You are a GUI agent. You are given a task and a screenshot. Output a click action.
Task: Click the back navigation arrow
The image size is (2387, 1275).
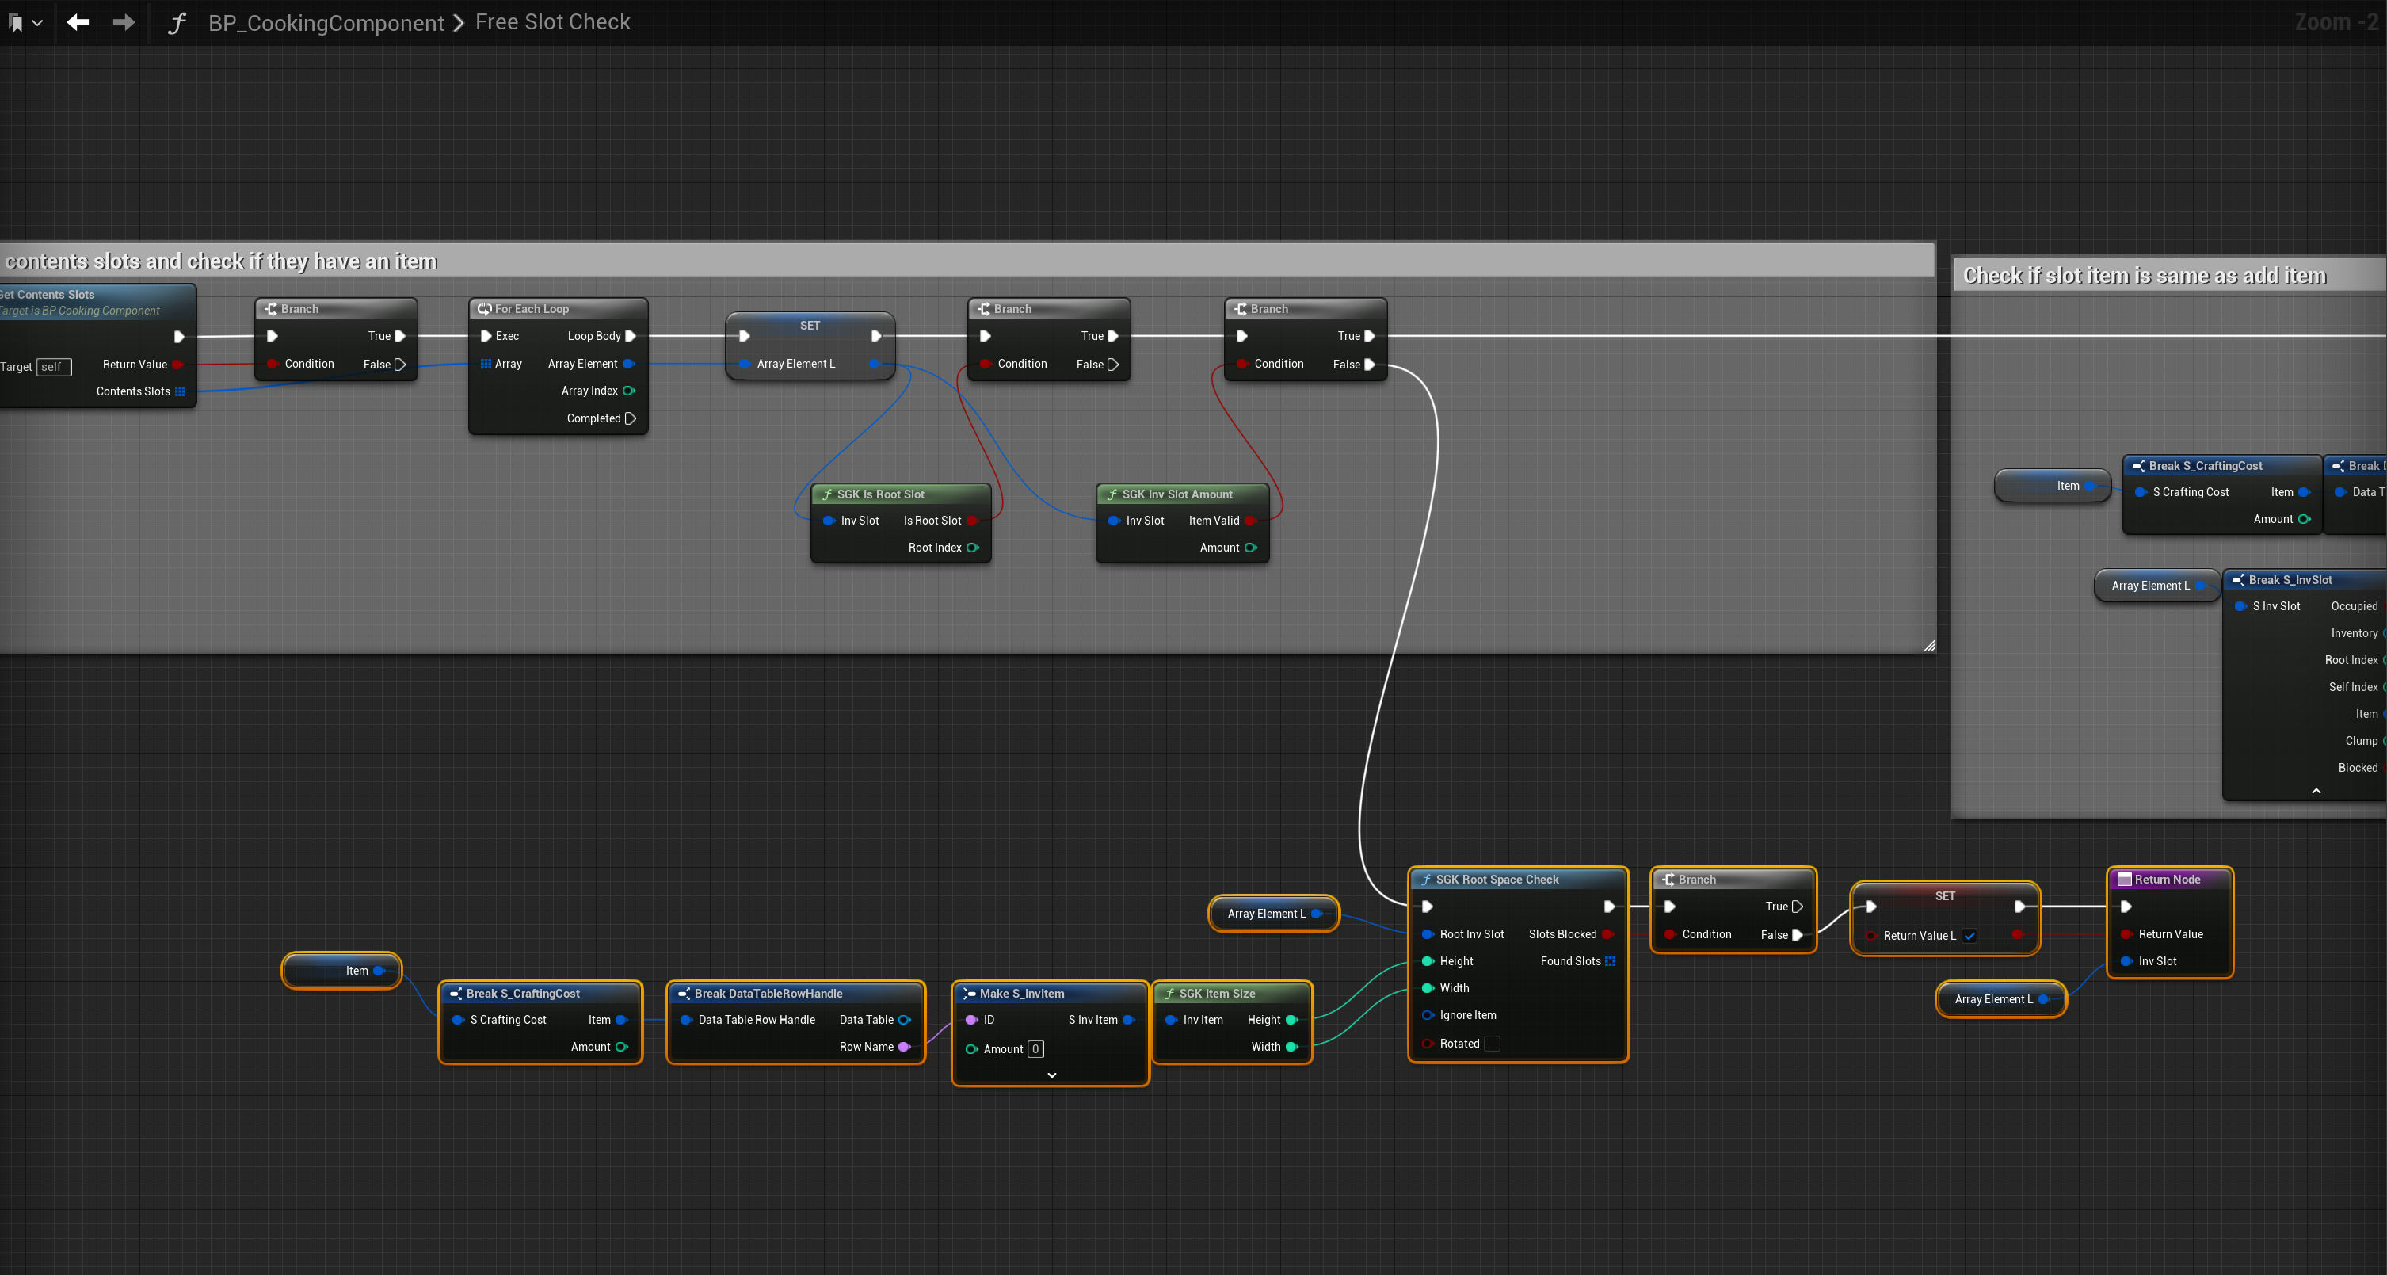(x=78, y=22)
